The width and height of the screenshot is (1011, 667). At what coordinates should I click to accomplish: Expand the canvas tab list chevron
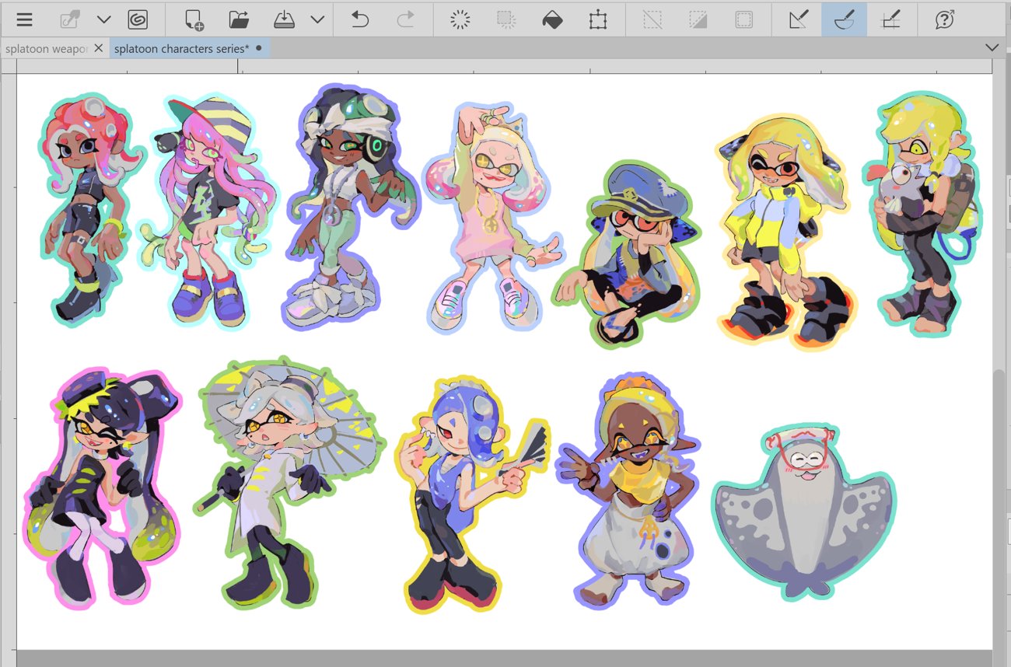tap(992, 48)
